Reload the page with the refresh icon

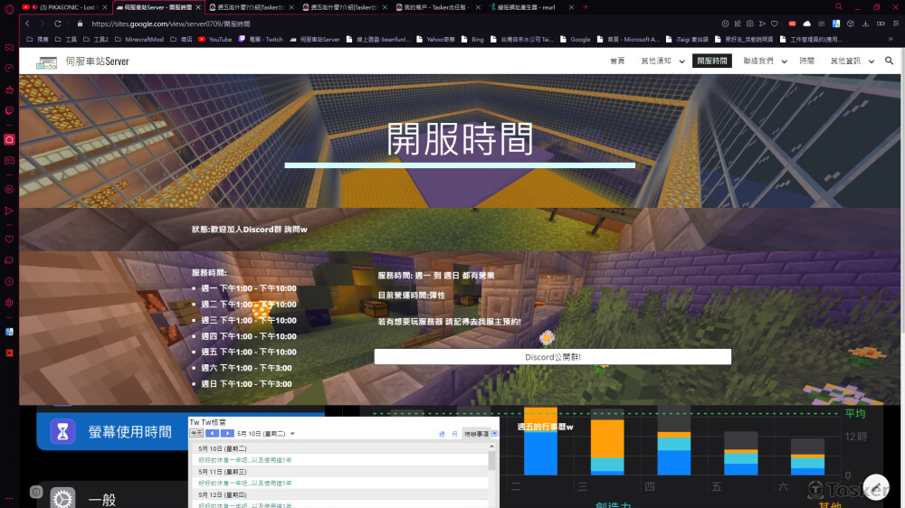[x=58, y=24]
